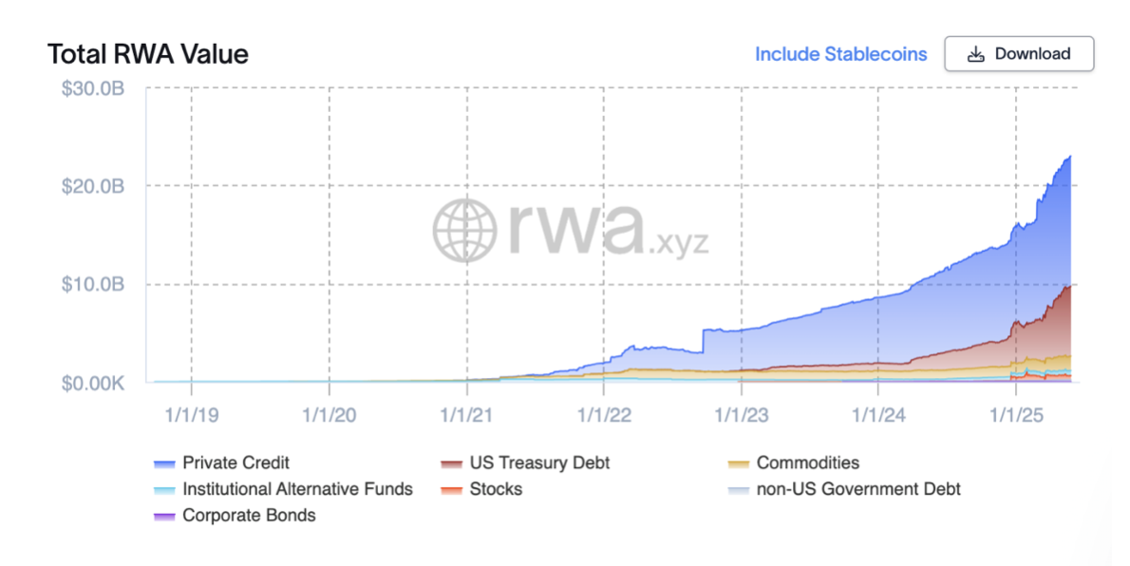Click the 1/1/25 x-axis date label

click(x=1016, y=415)
